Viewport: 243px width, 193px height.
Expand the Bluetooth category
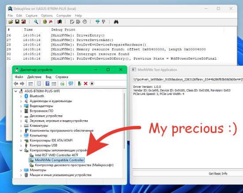pos(21,96)
